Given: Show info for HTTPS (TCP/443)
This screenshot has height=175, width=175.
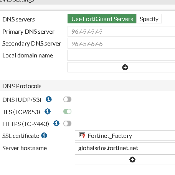Looking at the screenshot, I should pos(56,123).
